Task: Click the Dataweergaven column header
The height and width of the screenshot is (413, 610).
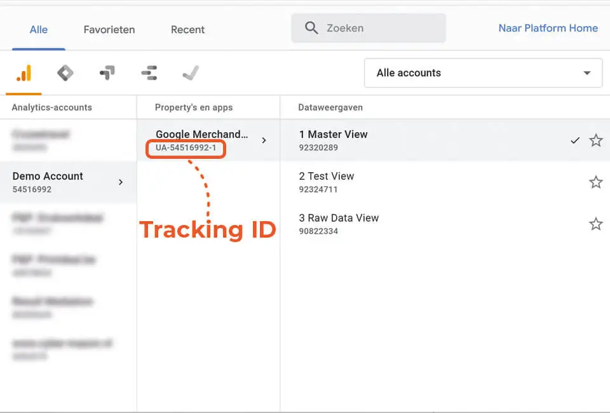Action: 330,107
